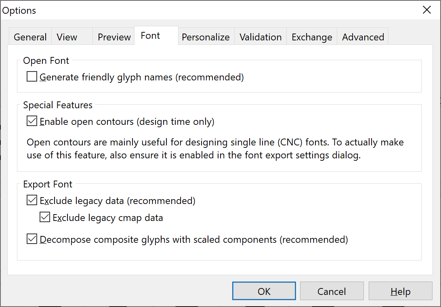
Task: Click the Cancel button
Action: [x=332, y=291]
